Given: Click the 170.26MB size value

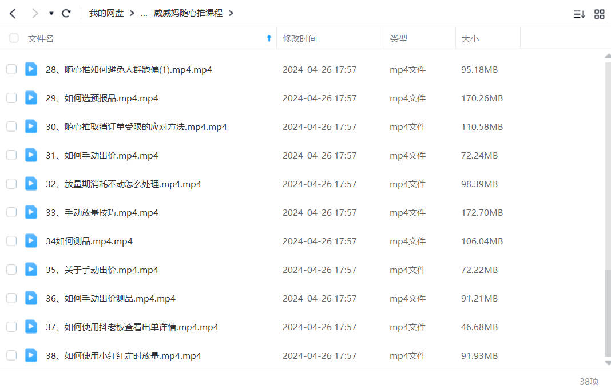Looking at the screenshot, I should (x=482, y=98).
